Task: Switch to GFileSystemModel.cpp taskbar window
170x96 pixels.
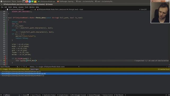Action: [47, 1]
